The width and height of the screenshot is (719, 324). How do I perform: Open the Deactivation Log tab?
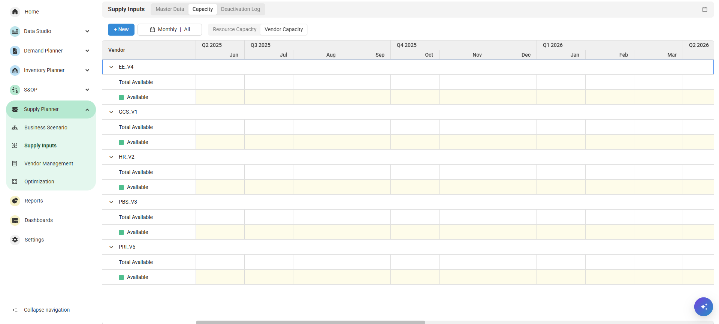point(240,9)
